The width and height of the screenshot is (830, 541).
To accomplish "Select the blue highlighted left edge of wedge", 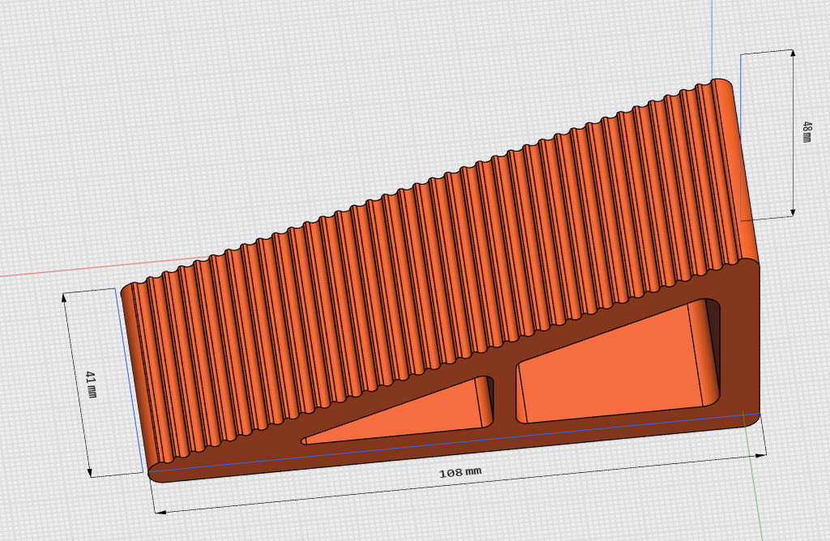I will point(129,380).
